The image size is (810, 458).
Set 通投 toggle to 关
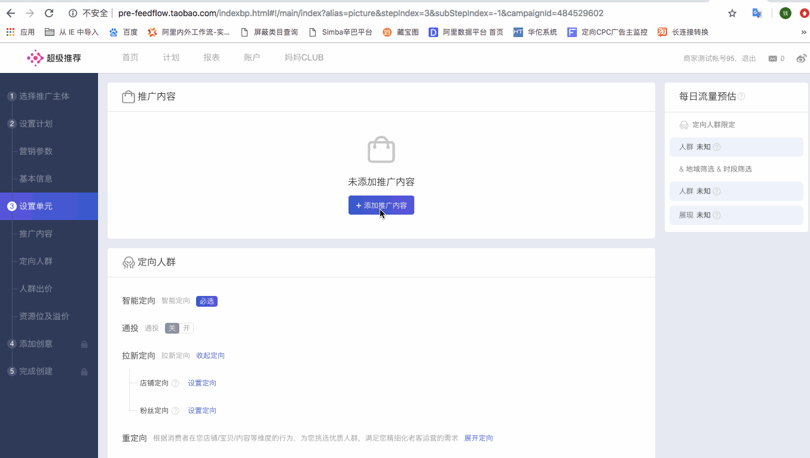[172, 328]
